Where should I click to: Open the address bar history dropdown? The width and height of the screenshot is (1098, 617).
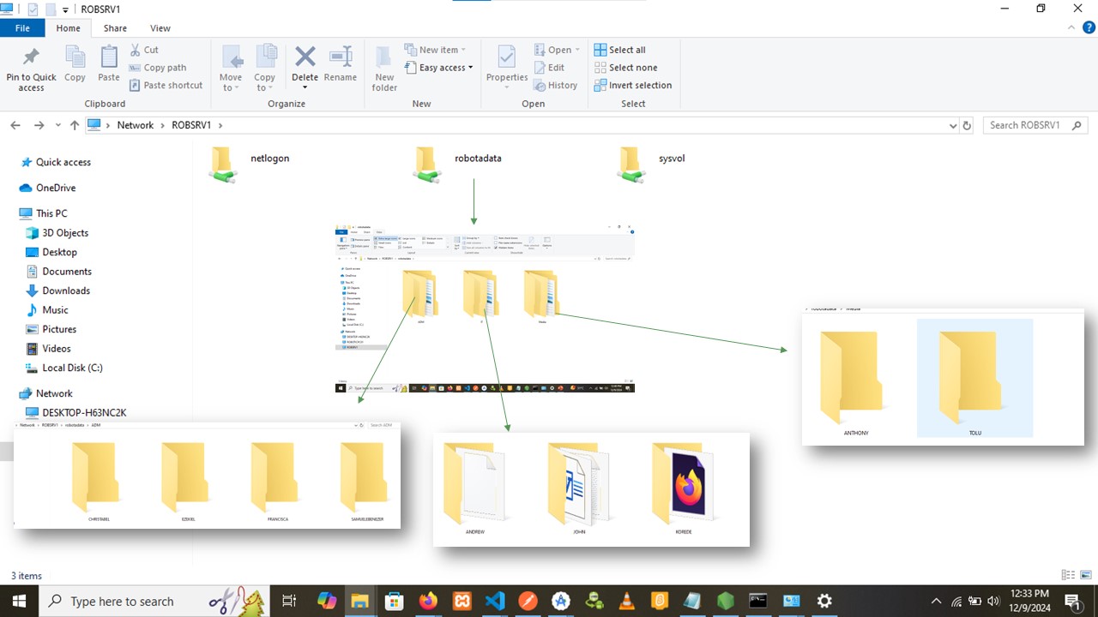[x=953, y=125]
